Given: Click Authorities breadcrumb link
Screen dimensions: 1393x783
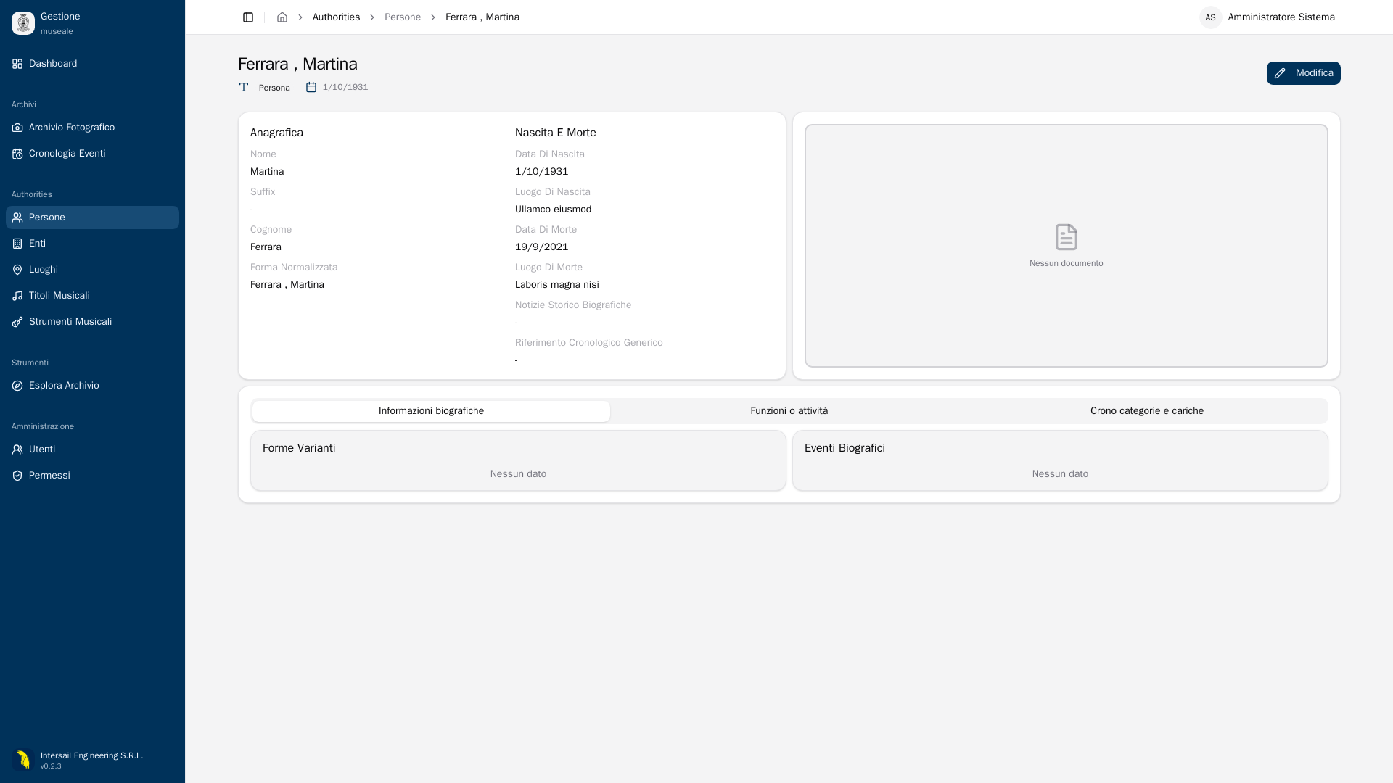Looking at the screenshot, I should 336,17.
